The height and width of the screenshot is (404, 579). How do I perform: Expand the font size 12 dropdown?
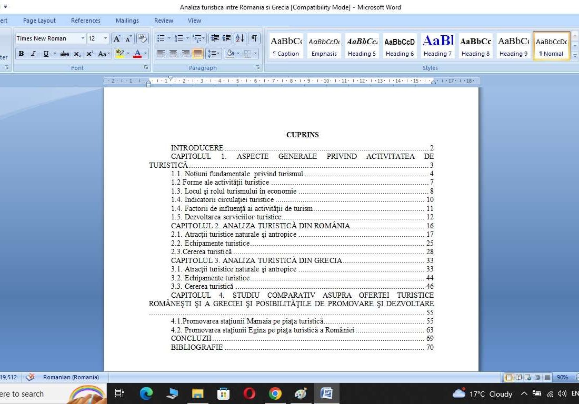tap(105, 38)
